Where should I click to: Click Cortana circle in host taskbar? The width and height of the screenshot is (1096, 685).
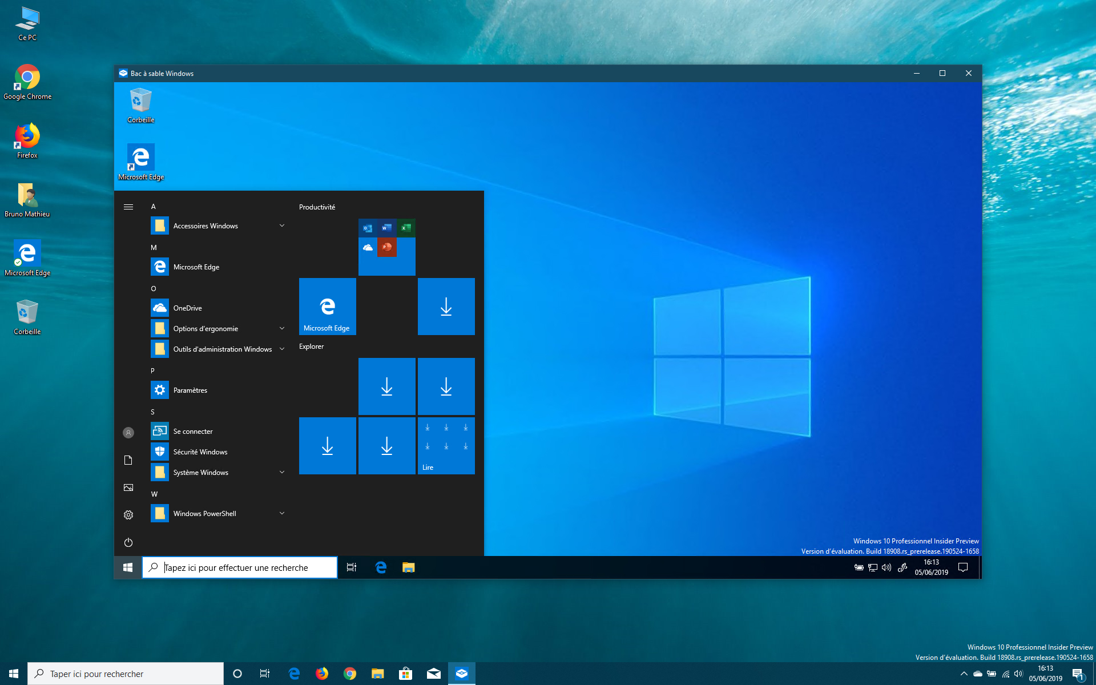tap(237, 674)
